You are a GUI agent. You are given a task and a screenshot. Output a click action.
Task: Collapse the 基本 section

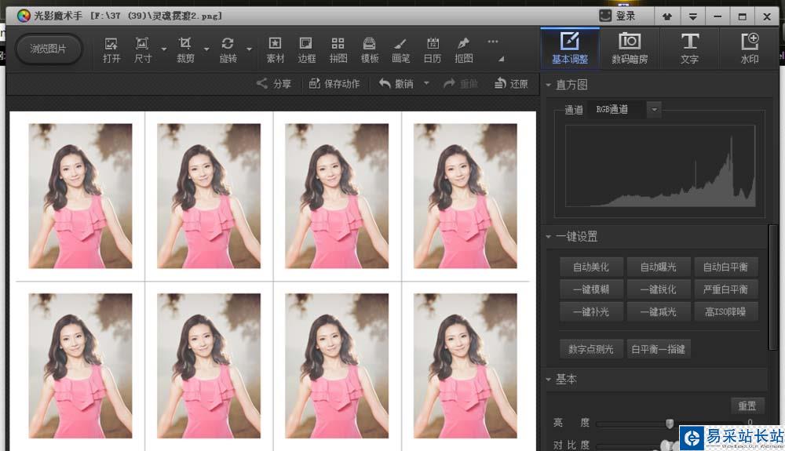tap(548, 380)
